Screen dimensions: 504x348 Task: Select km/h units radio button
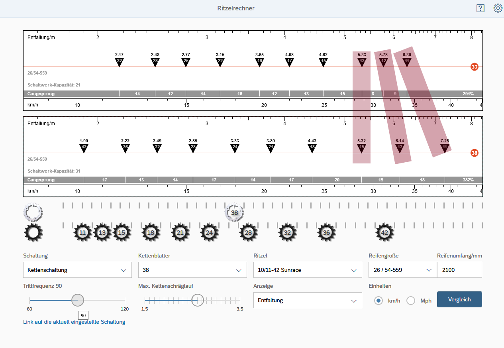378,301
